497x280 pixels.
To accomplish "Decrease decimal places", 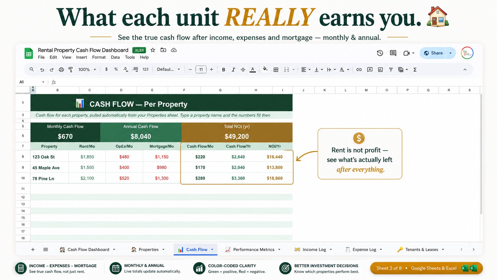I will coord(125,69).
